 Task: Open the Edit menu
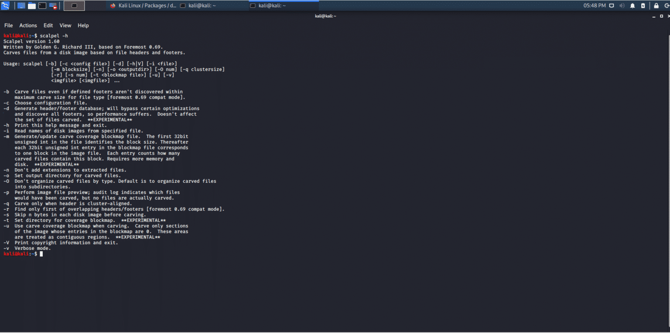tap(48, 26)
